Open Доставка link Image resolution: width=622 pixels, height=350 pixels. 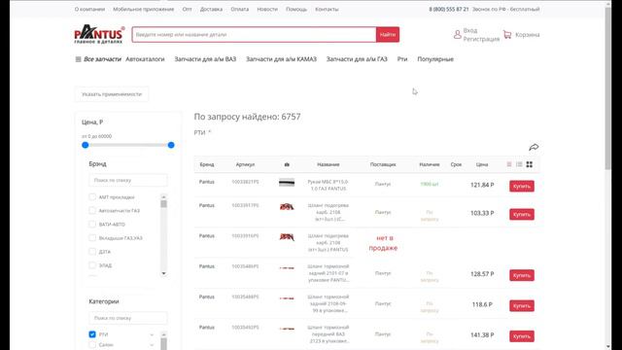(211, 9)
